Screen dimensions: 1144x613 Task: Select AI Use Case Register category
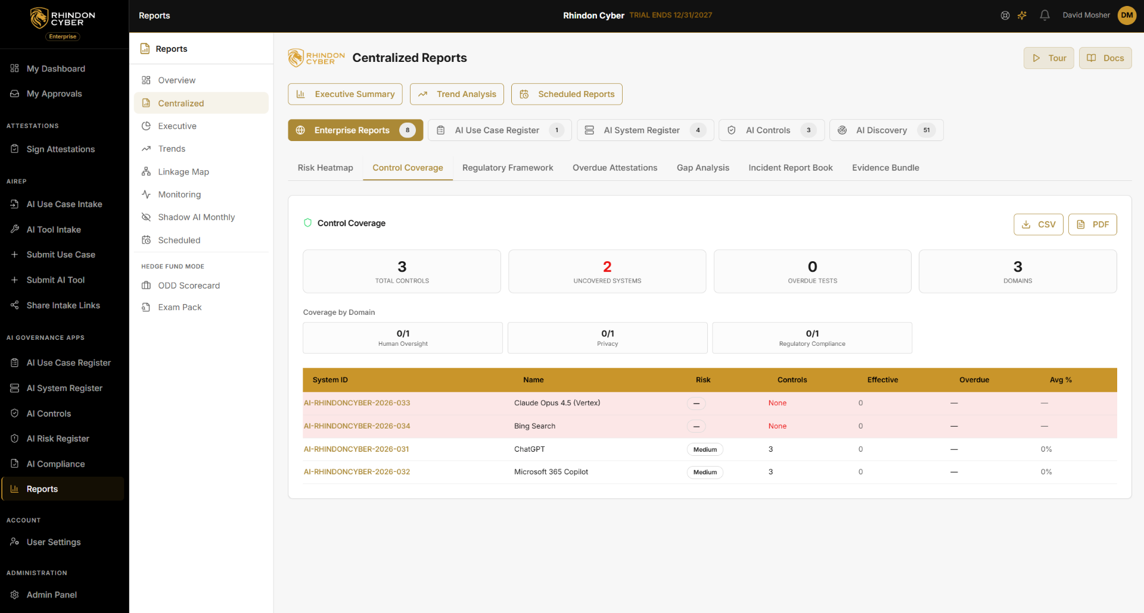tap(499, 130)
